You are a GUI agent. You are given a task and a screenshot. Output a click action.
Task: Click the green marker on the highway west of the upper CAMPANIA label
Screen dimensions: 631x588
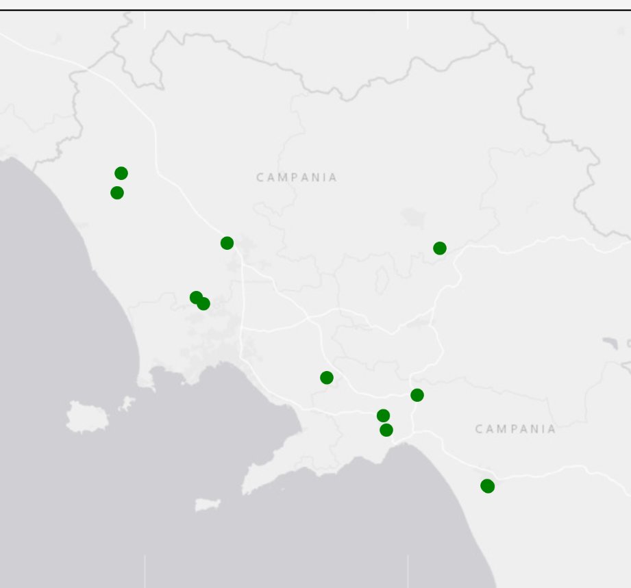click(227, 243)
